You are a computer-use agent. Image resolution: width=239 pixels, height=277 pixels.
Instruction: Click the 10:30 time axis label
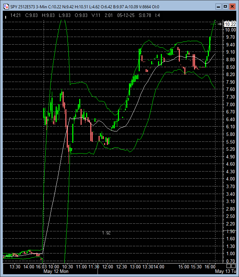click(67, 267)
